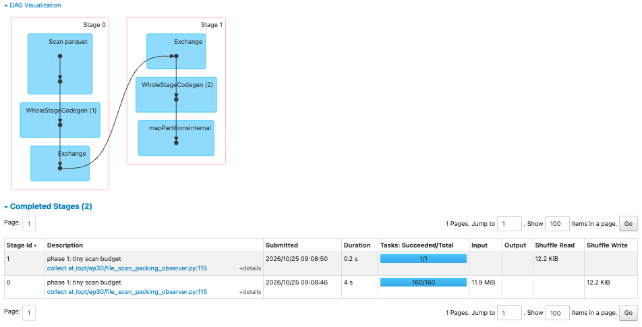The height and width of the screenshot is (327, 642).
Task: Show +details for stage 0 row
Action: [x=250, y=292]
